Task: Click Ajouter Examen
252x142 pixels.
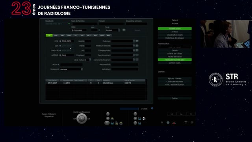Action: [175, 78]
